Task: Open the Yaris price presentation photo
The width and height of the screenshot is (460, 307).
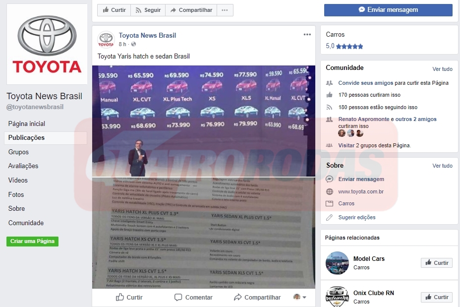Action: point(204,121)
